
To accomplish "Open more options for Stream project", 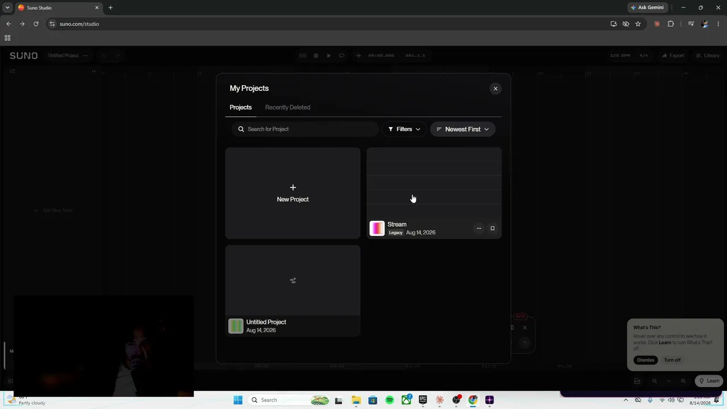I will [x=479, y=228].
